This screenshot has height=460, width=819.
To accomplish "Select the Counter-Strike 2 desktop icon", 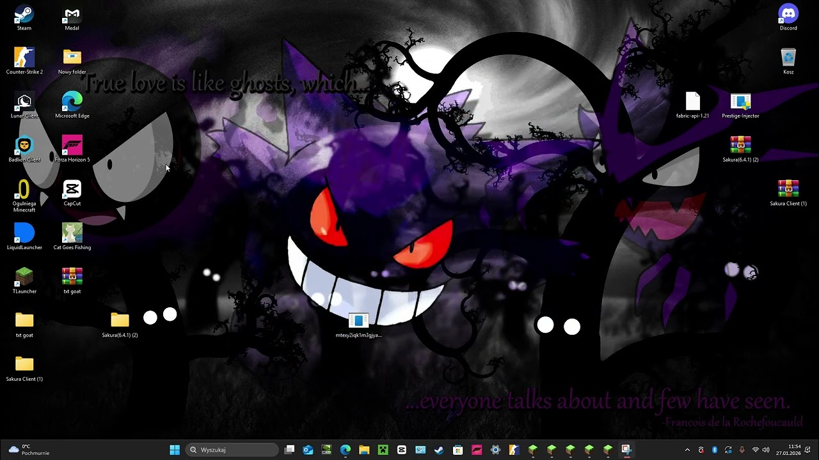I will coord(24,61).
